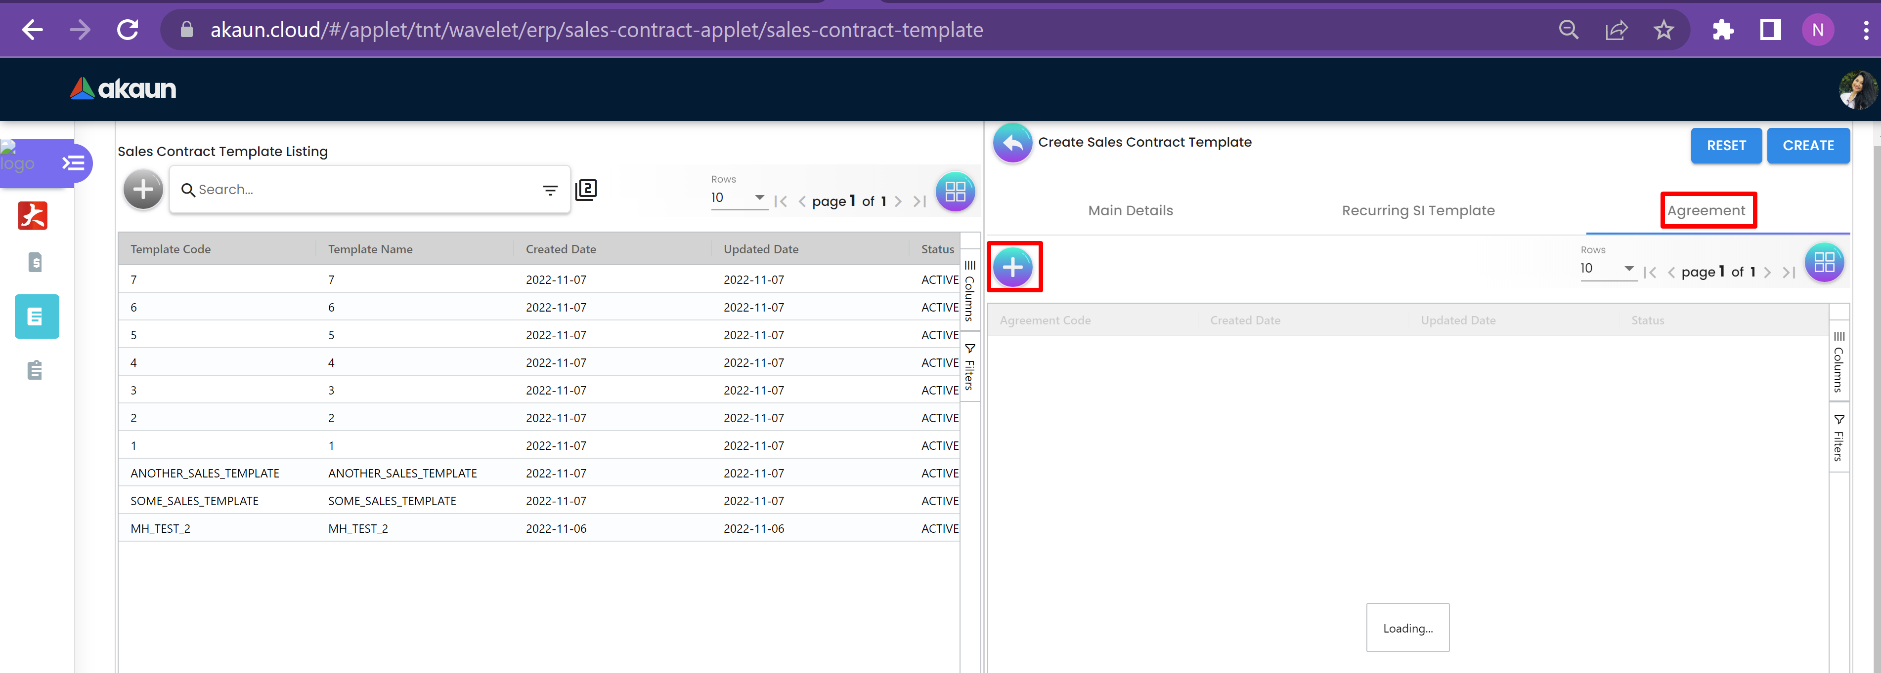
Task: Switch to the Main Details tab
Action: (x=1130, y=211)
